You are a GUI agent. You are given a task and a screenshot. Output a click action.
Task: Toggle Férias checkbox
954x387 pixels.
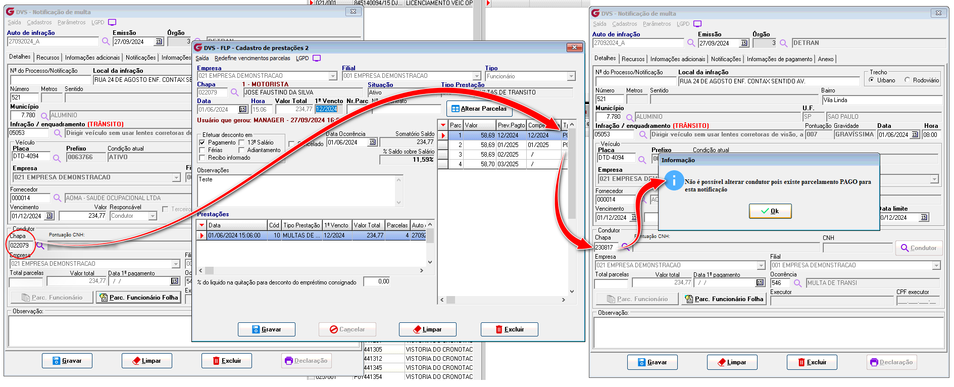point(203,150)
